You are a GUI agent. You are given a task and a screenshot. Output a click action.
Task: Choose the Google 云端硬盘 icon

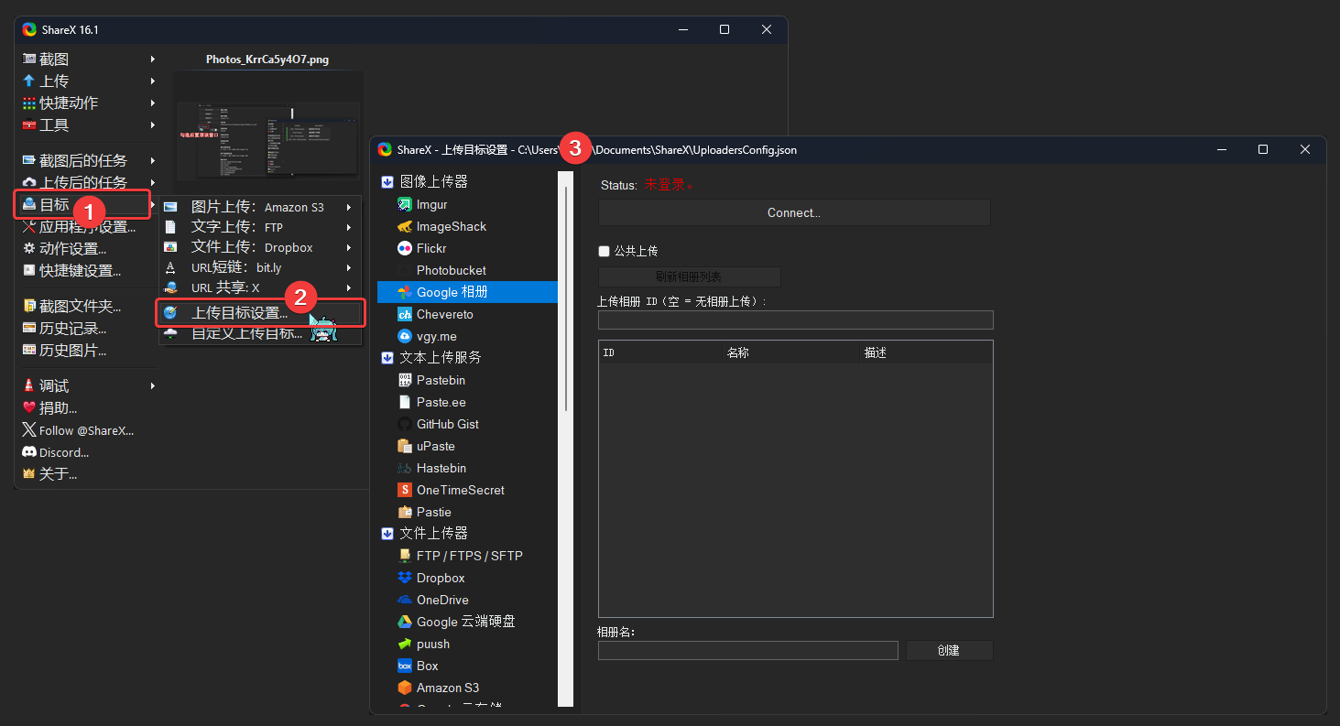(405, 622)
